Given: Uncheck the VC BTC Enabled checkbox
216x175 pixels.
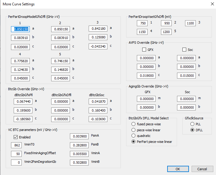Looking at the screenshot, I should 16,137.
